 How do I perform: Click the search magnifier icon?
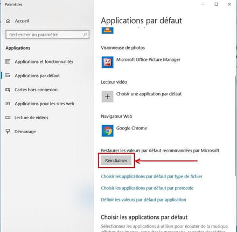tap(85, 35)
